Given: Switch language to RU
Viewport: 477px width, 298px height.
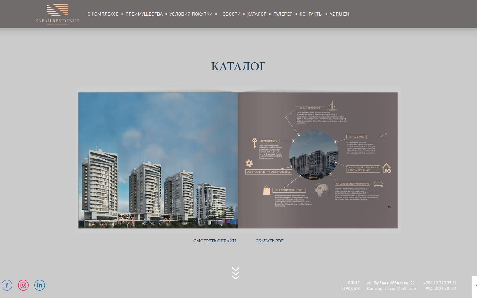Looking at the screenshot, I should coord(339,14).
